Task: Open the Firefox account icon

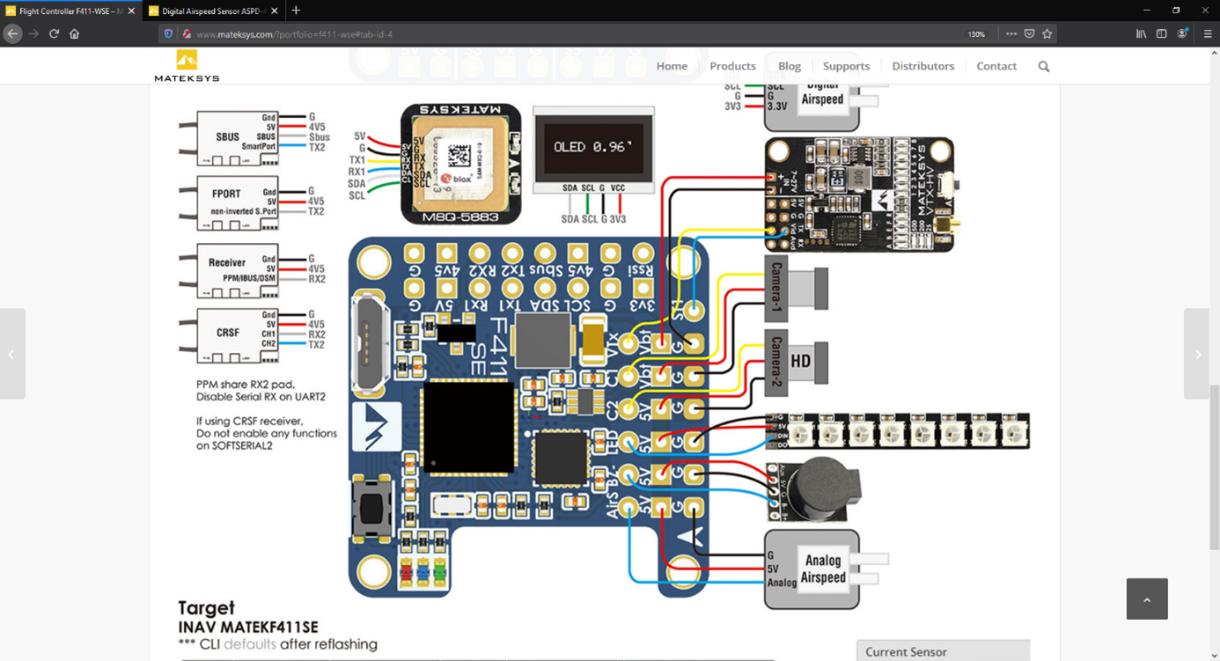Action: (1183, 33)
